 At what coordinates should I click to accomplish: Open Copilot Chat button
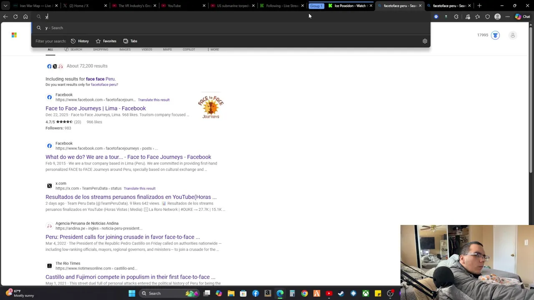522,17
